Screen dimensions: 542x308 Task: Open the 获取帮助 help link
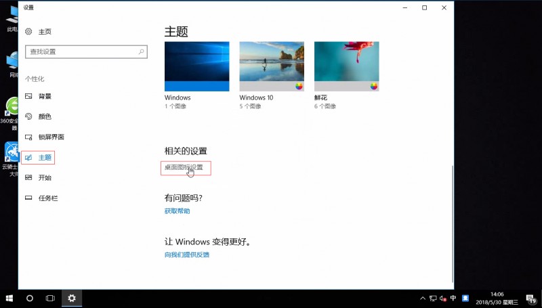[177, 211]
